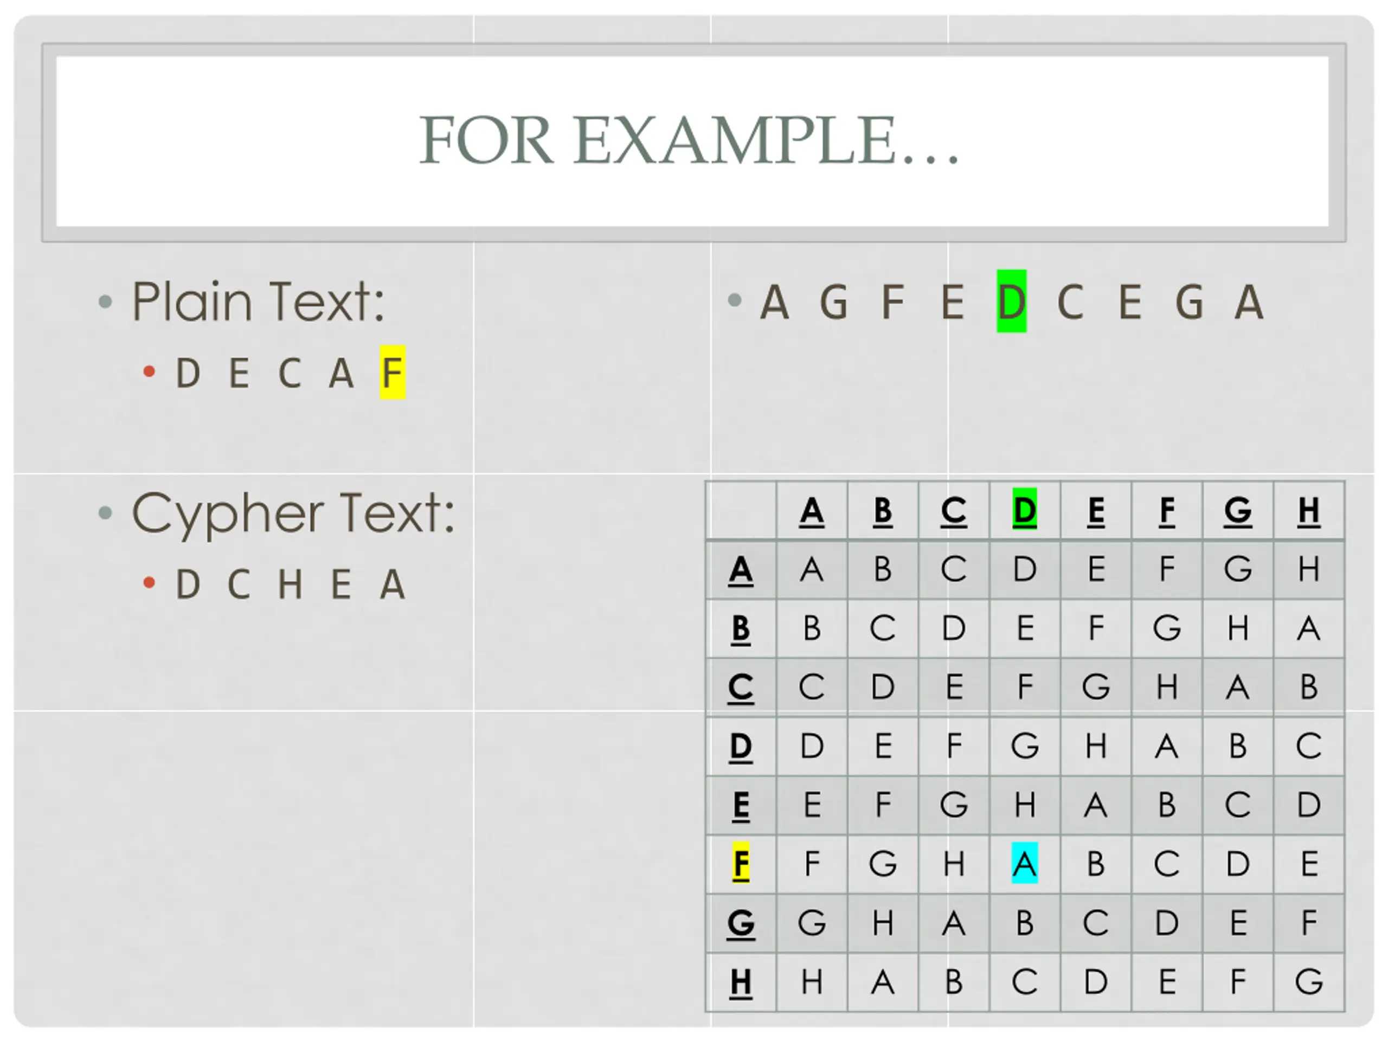Screen dimensions: 1388x1041
Task: Select the A column header in table
Action: pyautogui.click(x=811, y=511)
